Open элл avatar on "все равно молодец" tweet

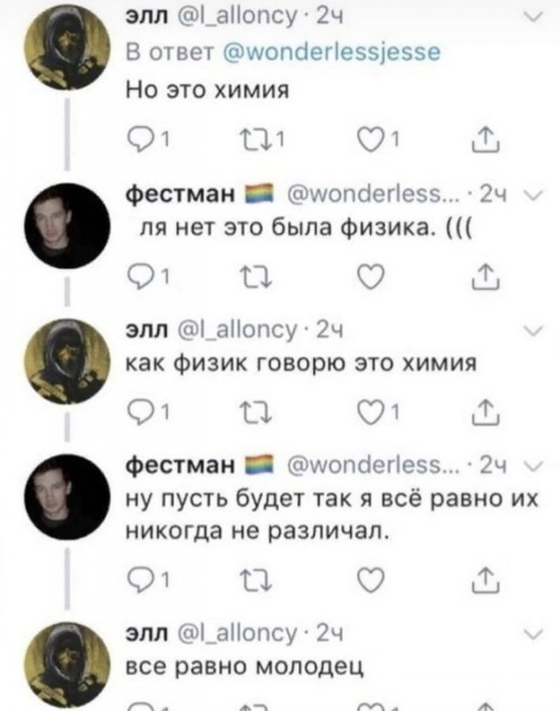(67, 665)
